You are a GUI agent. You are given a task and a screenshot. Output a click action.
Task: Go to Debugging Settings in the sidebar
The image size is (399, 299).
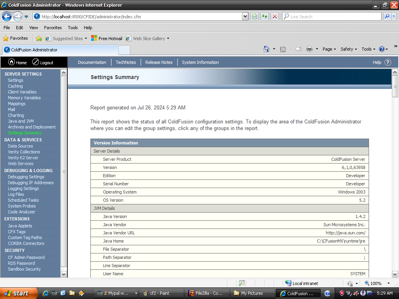[26, 177]
